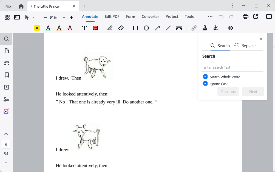The image size is (275, 172).
Task: Open the AI assistant sidebar icon
Action: point(6,111)
